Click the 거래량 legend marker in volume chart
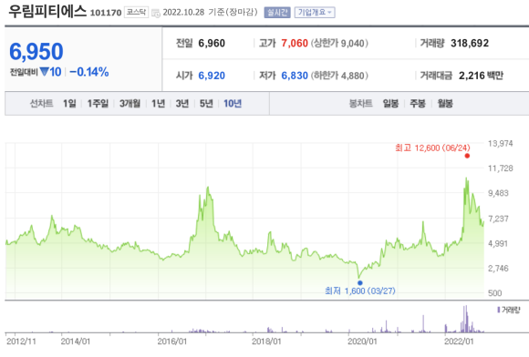The image size is (529, 357). 499,310
